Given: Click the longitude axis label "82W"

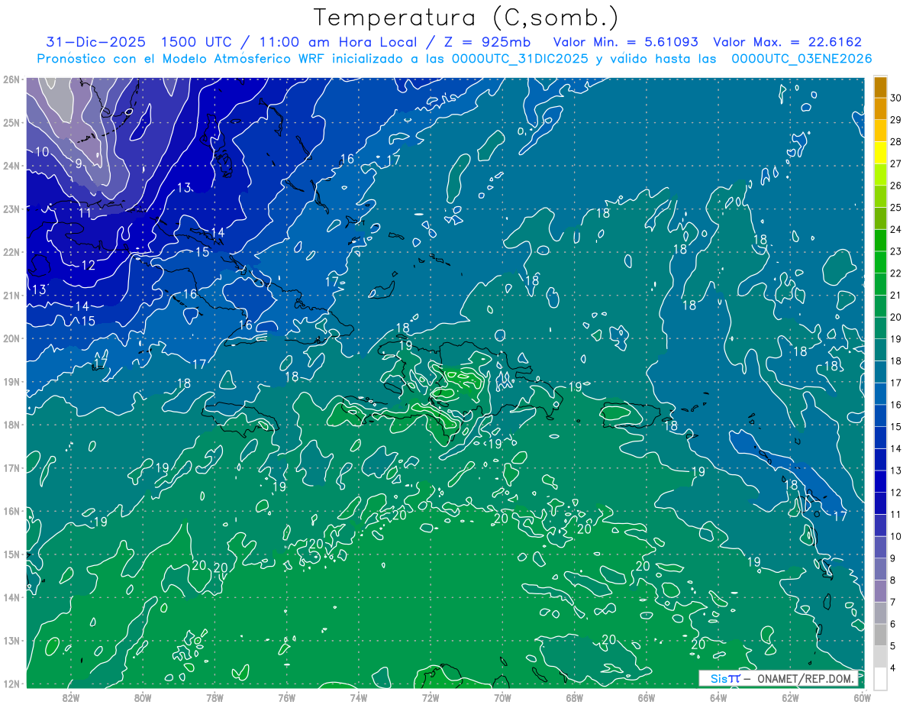Looking at the screenshot, I should 71,697.
